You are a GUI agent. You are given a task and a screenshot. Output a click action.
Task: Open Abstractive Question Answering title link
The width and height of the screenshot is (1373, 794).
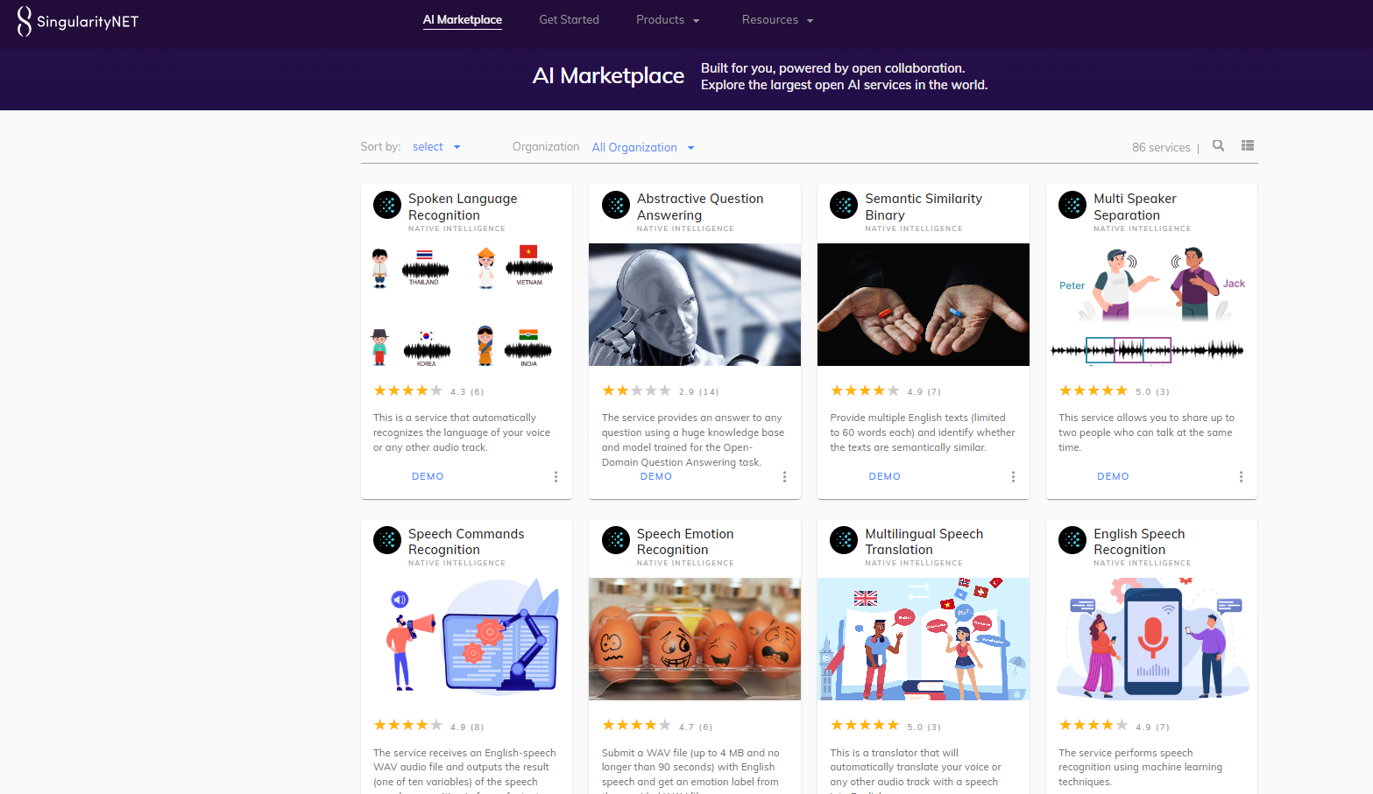[x=700, y=207]
